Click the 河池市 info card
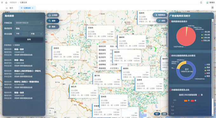 click(x=100, y=32)
